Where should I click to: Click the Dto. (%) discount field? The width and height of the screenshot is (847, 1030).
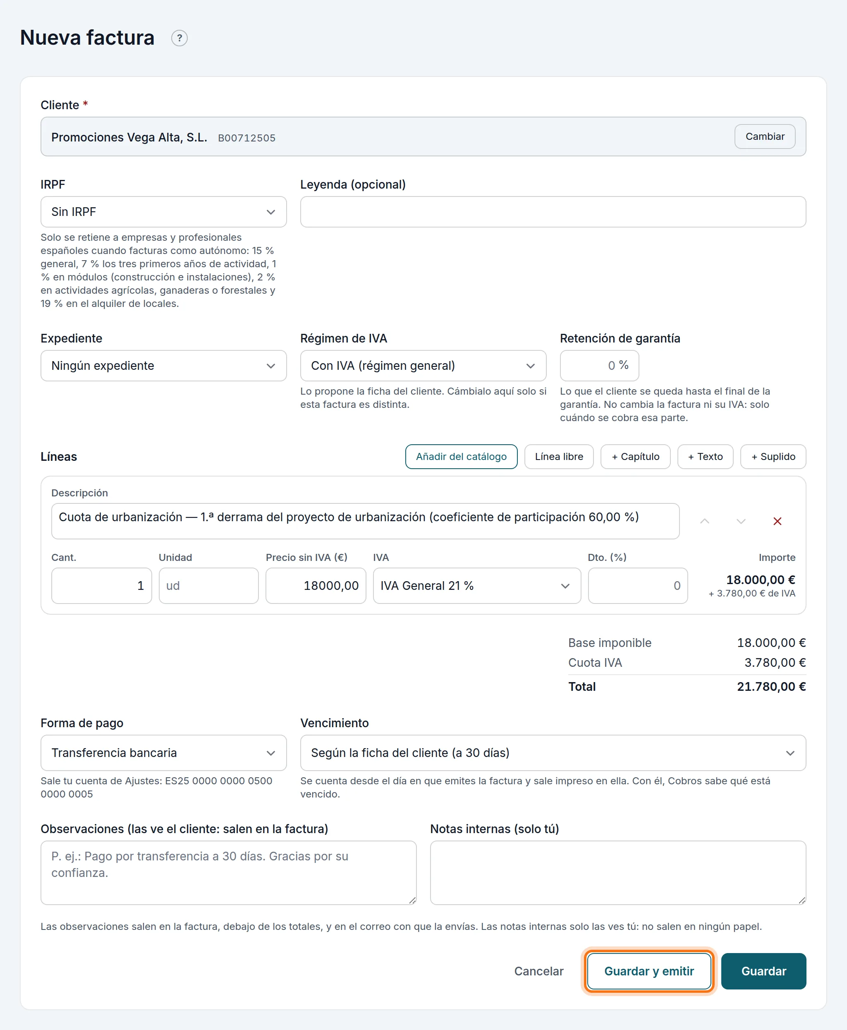(638, 585)
